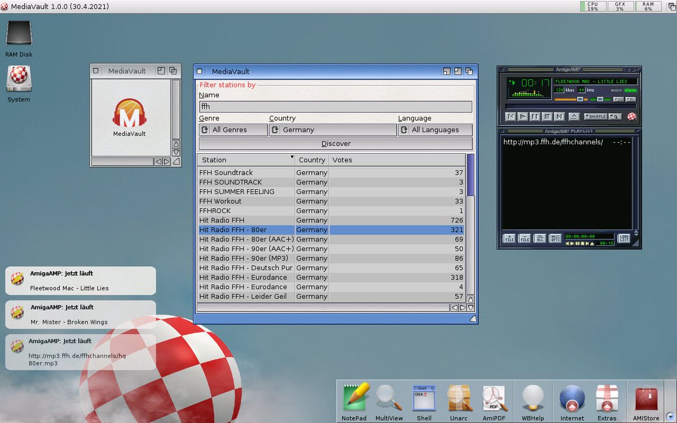Click the Name filter input field

[x=336, y=106]
